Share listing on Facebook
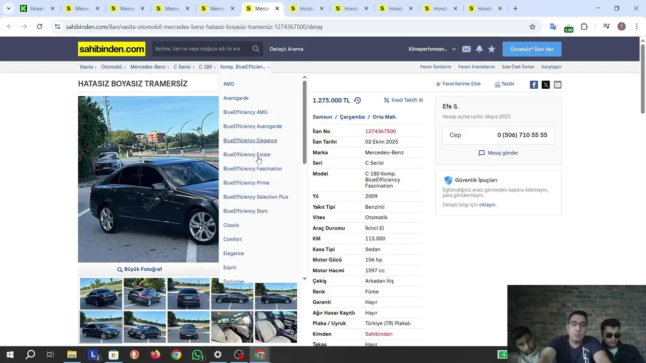 tap(533, 85)
